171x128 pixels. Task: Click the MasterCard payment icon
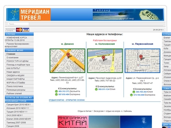tap(19, 30)
